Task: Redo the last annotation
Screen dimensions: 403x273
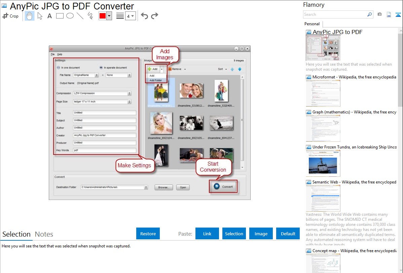Action: tap(154, 16)
